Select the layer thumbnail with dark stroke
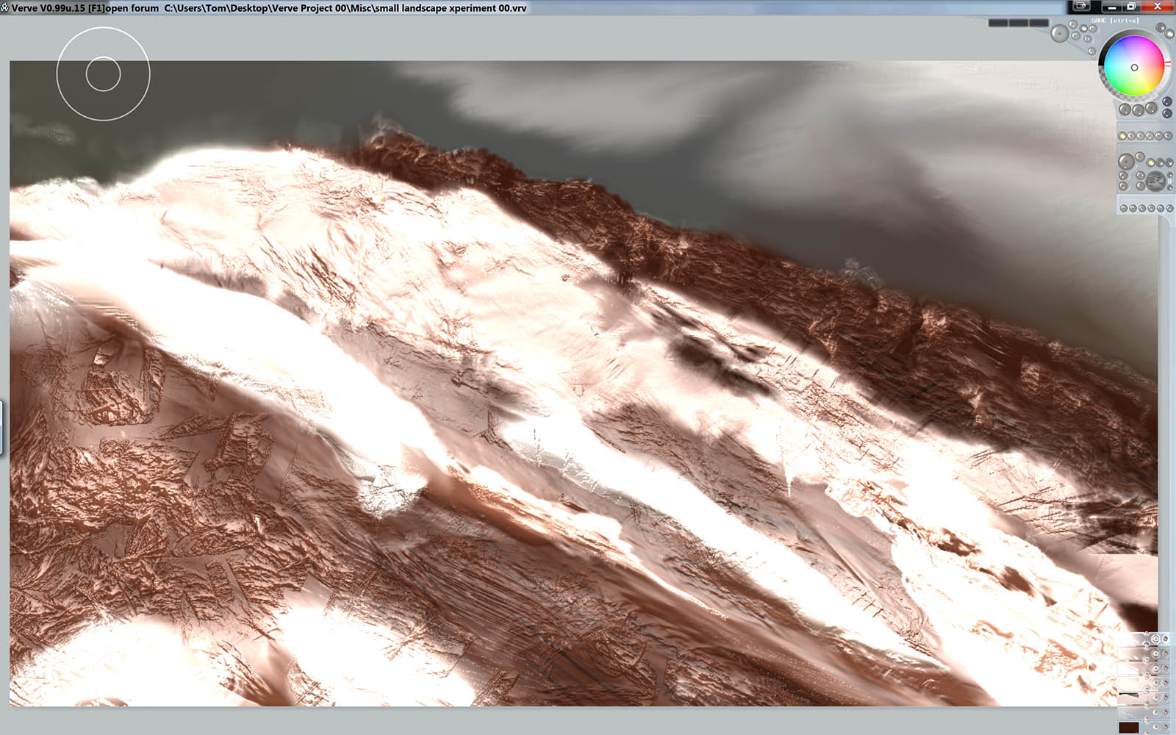 coord(1128,695)
